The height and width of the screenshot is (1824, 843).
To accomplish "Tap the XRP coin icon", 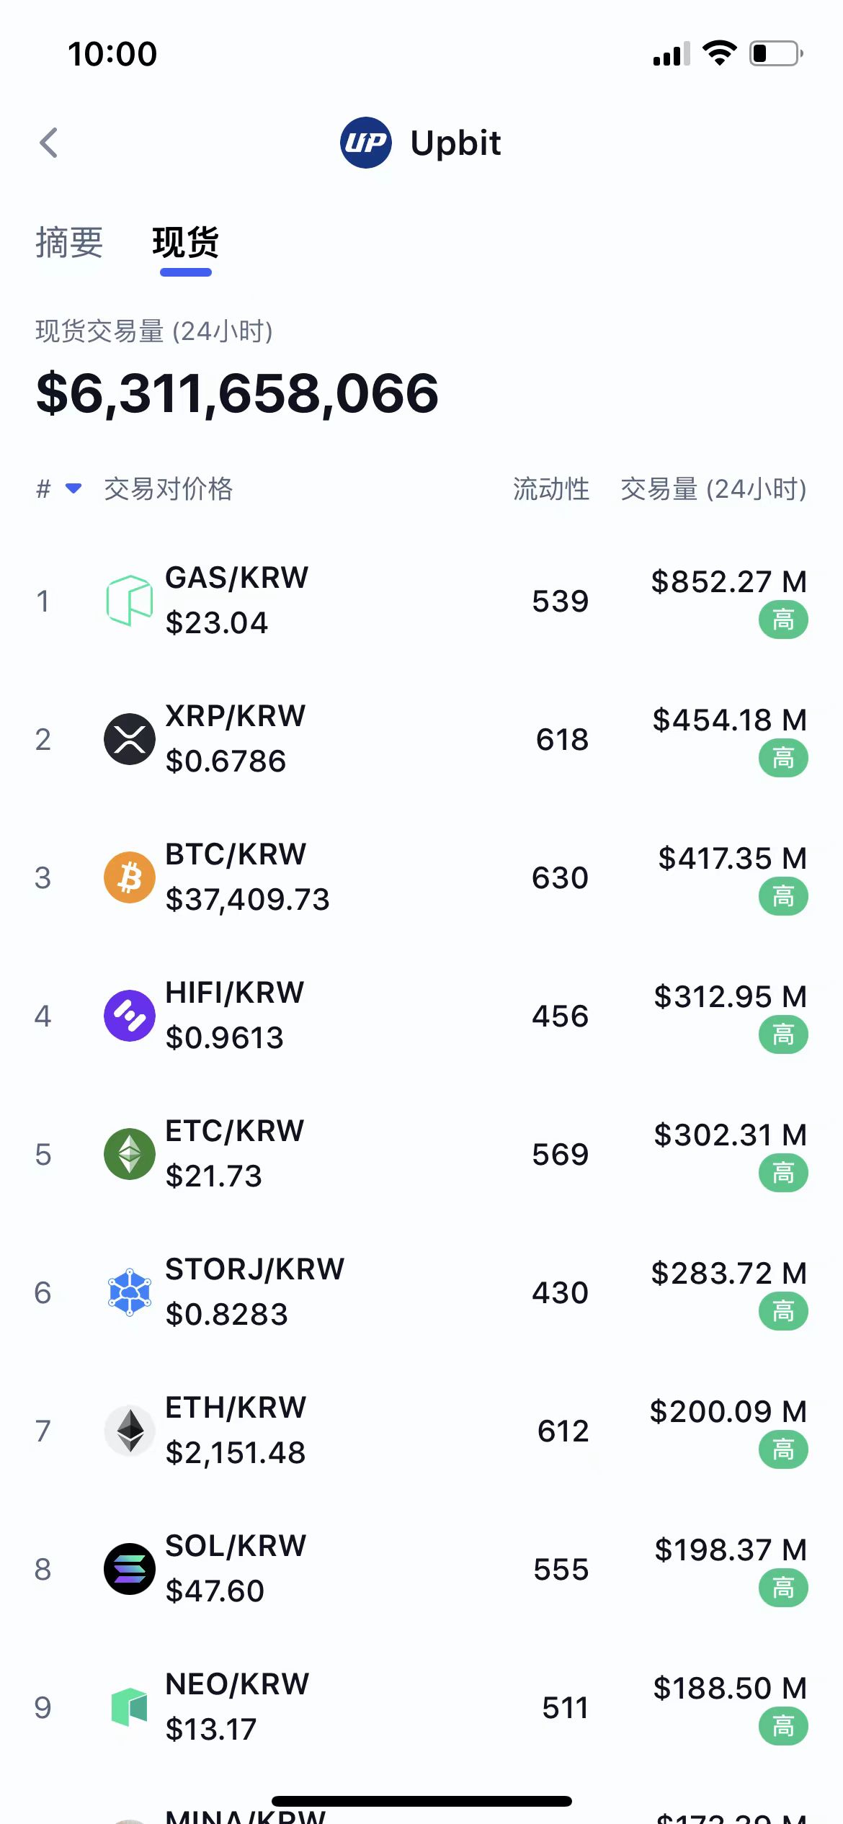I will [130, 739].
